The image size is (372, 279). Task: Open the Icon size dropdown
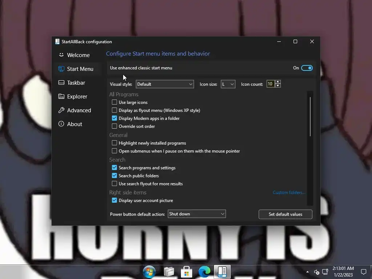tap(228, 84)
